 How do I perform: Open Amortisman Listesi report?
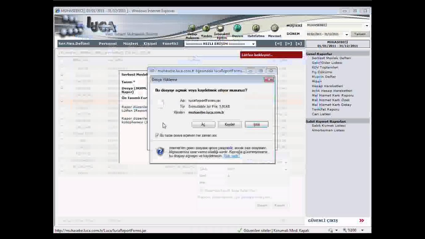click(328, 130)
